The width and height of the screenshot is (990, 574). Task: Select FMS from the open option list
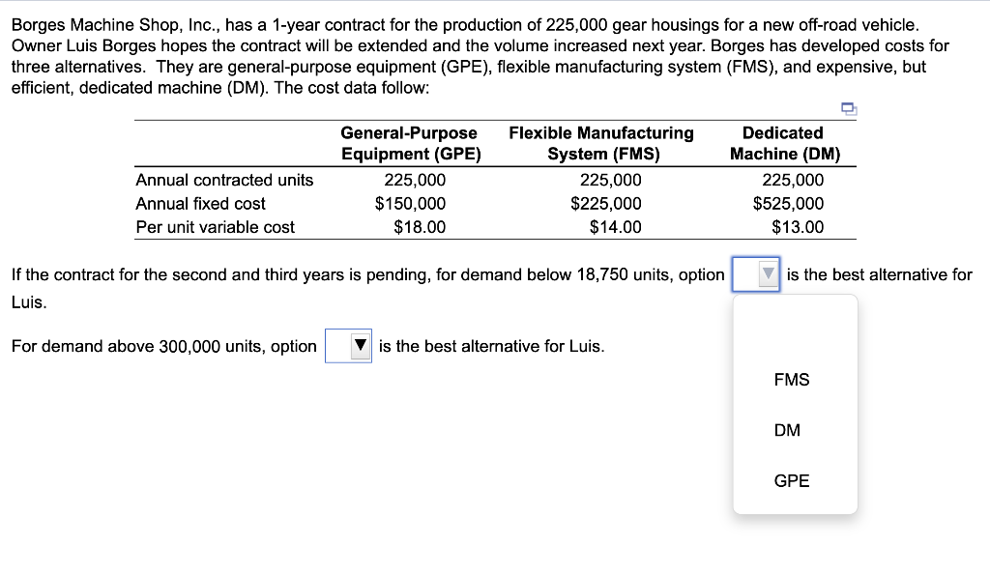791,380
